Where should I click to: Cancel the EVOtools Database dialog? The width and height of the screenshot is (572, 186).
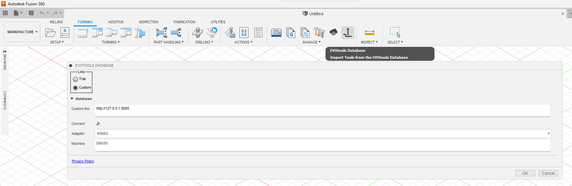548,173
